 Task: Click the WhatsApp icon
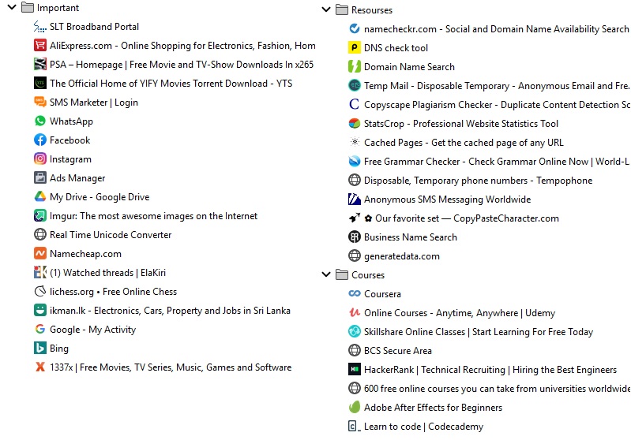tap(39, 121)
